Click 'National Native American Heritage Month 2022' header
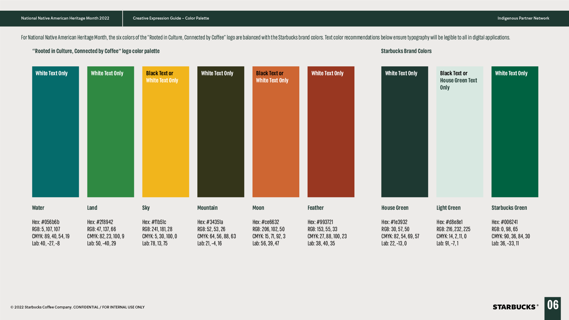Viewport: 569px width, 320px height. click(x=65, y=18)
